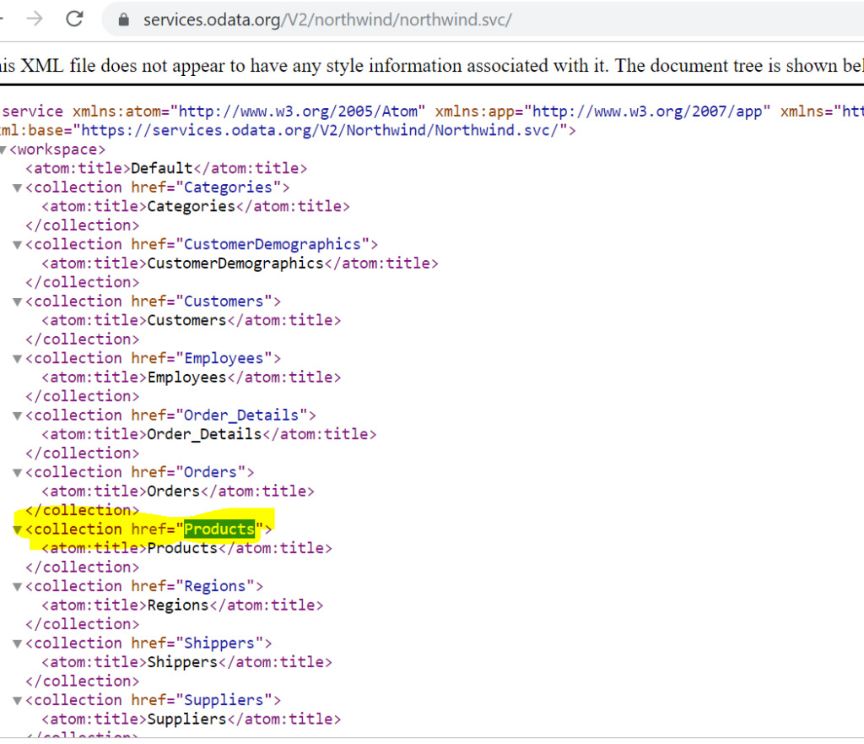Click the browser forward arrow
864x744 pixels.
(35, 19)
